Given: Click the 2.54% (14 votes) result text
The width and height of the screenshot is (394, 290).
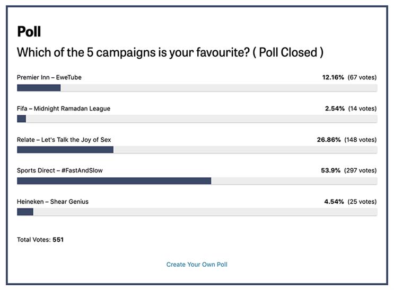Looking at the screenshot, I should [x=351, y=108].
